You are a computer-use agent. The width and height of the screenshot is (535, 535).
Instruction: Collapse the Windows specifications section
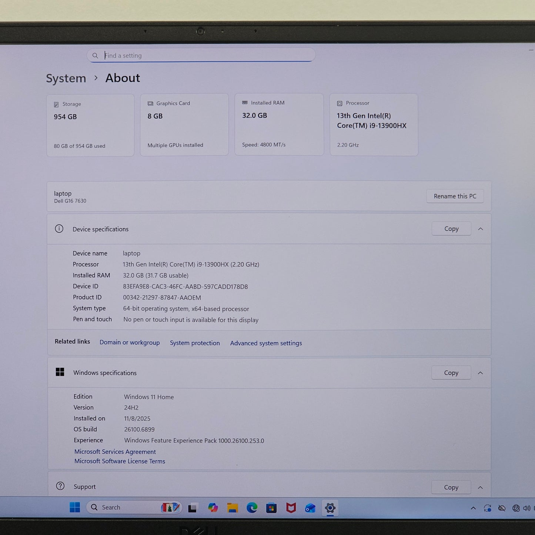coord(480,373)
